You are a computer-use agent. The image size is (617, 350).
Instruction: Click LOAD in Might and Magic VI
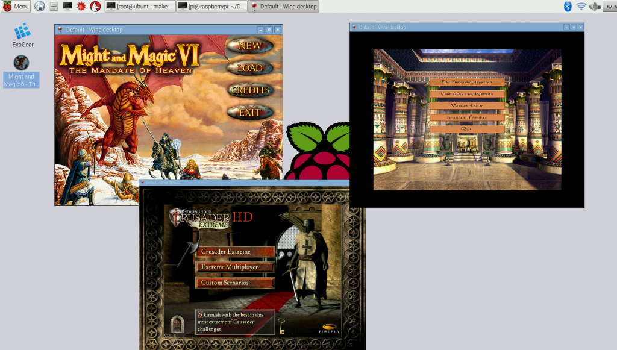pyautogui.click(x=250, y=68)
